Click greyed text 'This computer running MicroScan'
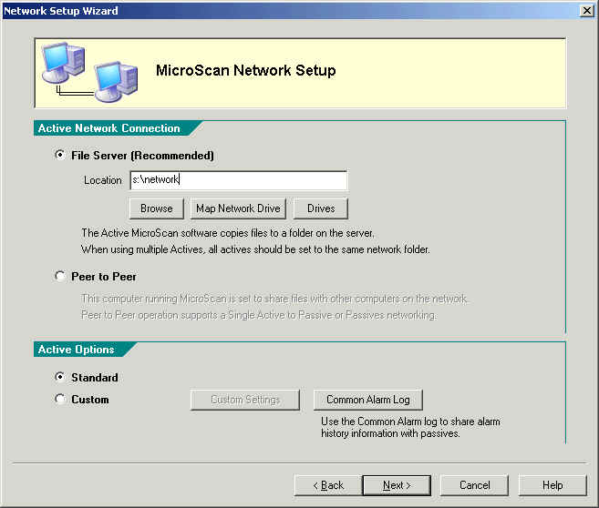Viewport: 599px width, 508px height. [275, 299]
